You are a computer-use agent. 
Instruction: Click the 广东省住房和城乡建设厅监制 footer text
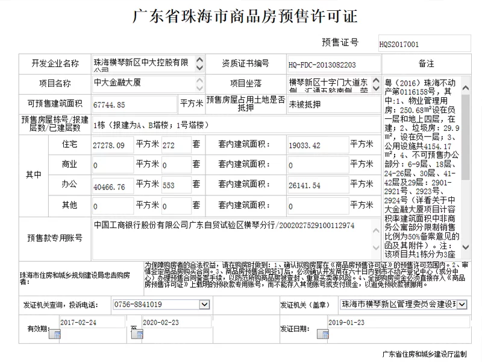425,354
